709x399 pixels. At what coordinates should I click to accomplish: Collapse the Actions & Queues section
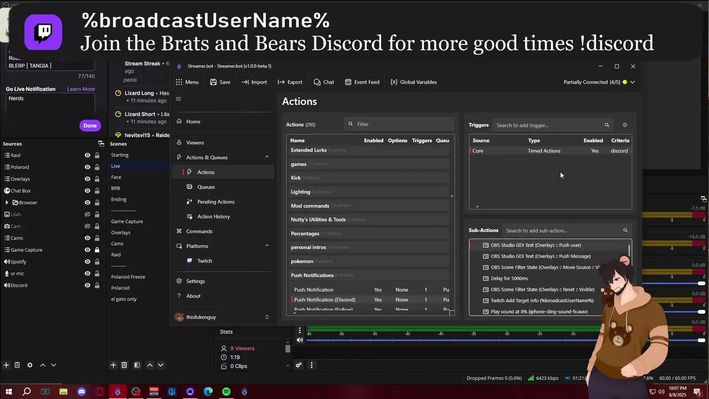(266, 157)
